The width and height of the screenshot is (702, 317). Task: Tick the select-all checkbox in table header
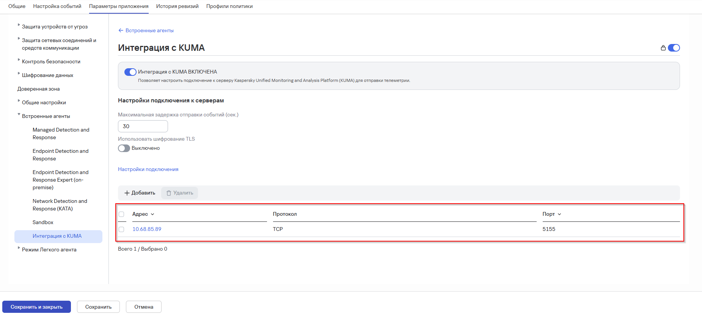(121, 214)
